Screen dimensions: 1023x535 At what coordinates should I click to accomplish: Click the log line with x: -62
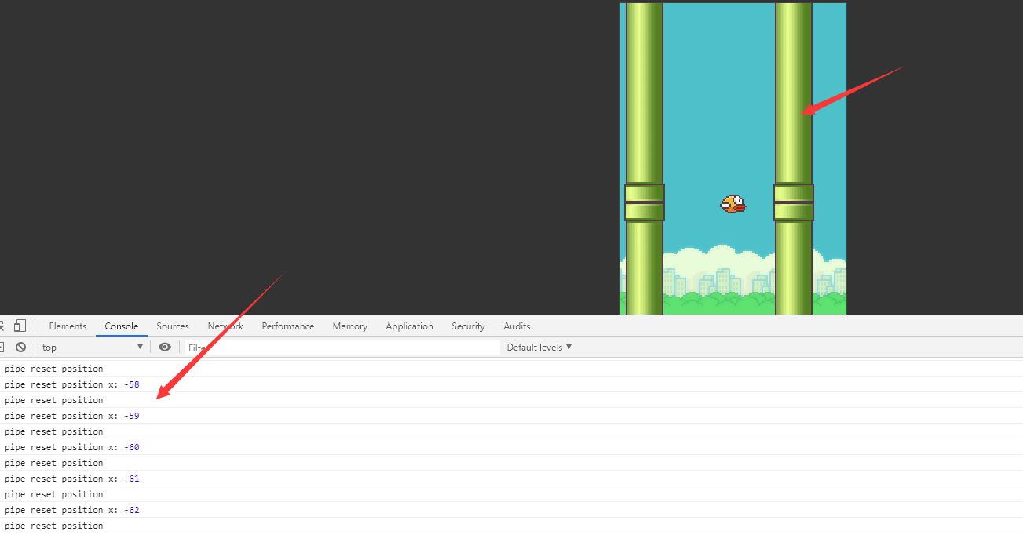pyautogui.click(x=511, y=510)
